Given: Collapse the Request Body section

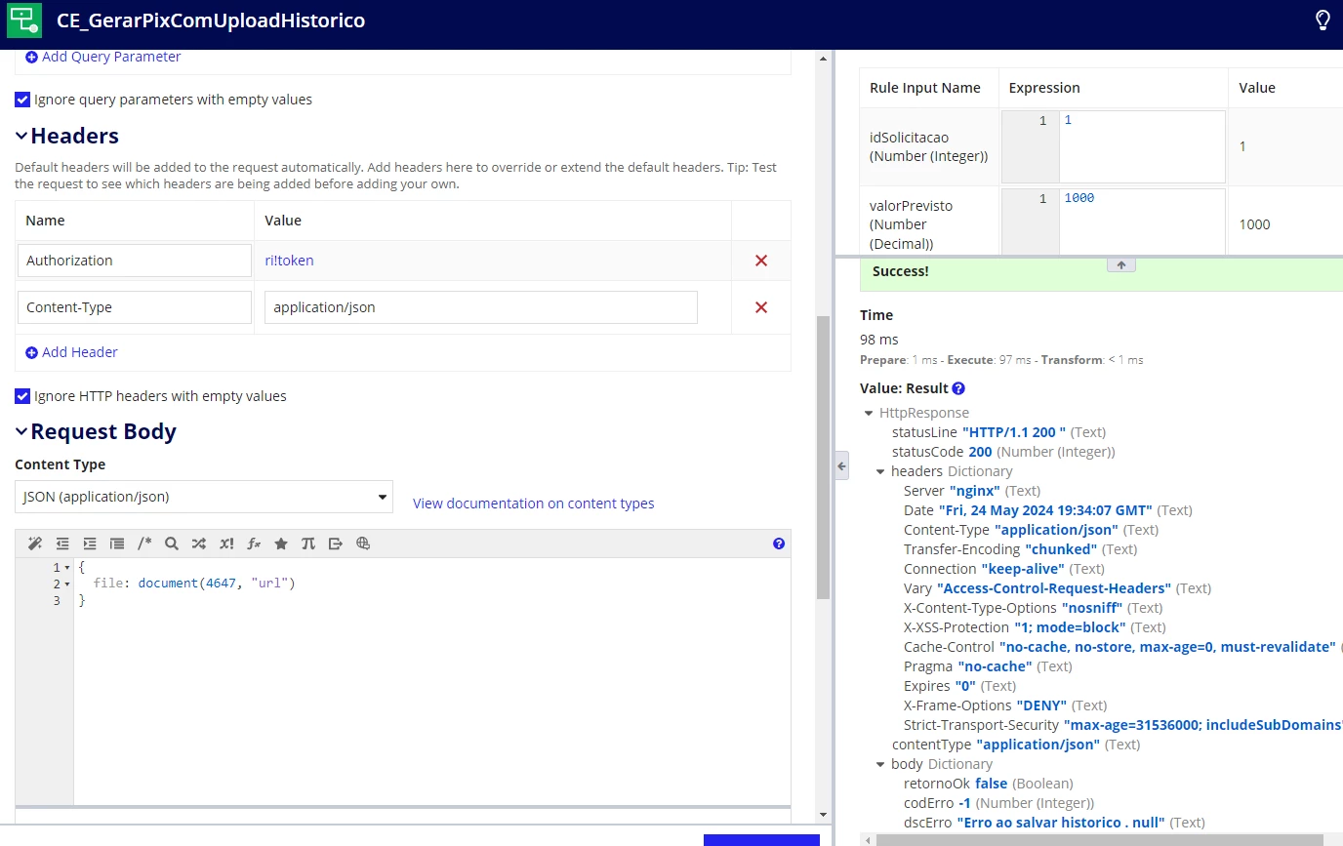Looking at the screenshot, I should click(21, 431).
